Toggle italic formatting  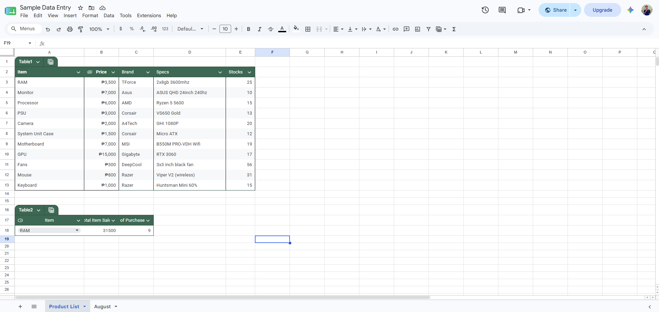pos(260,29)
